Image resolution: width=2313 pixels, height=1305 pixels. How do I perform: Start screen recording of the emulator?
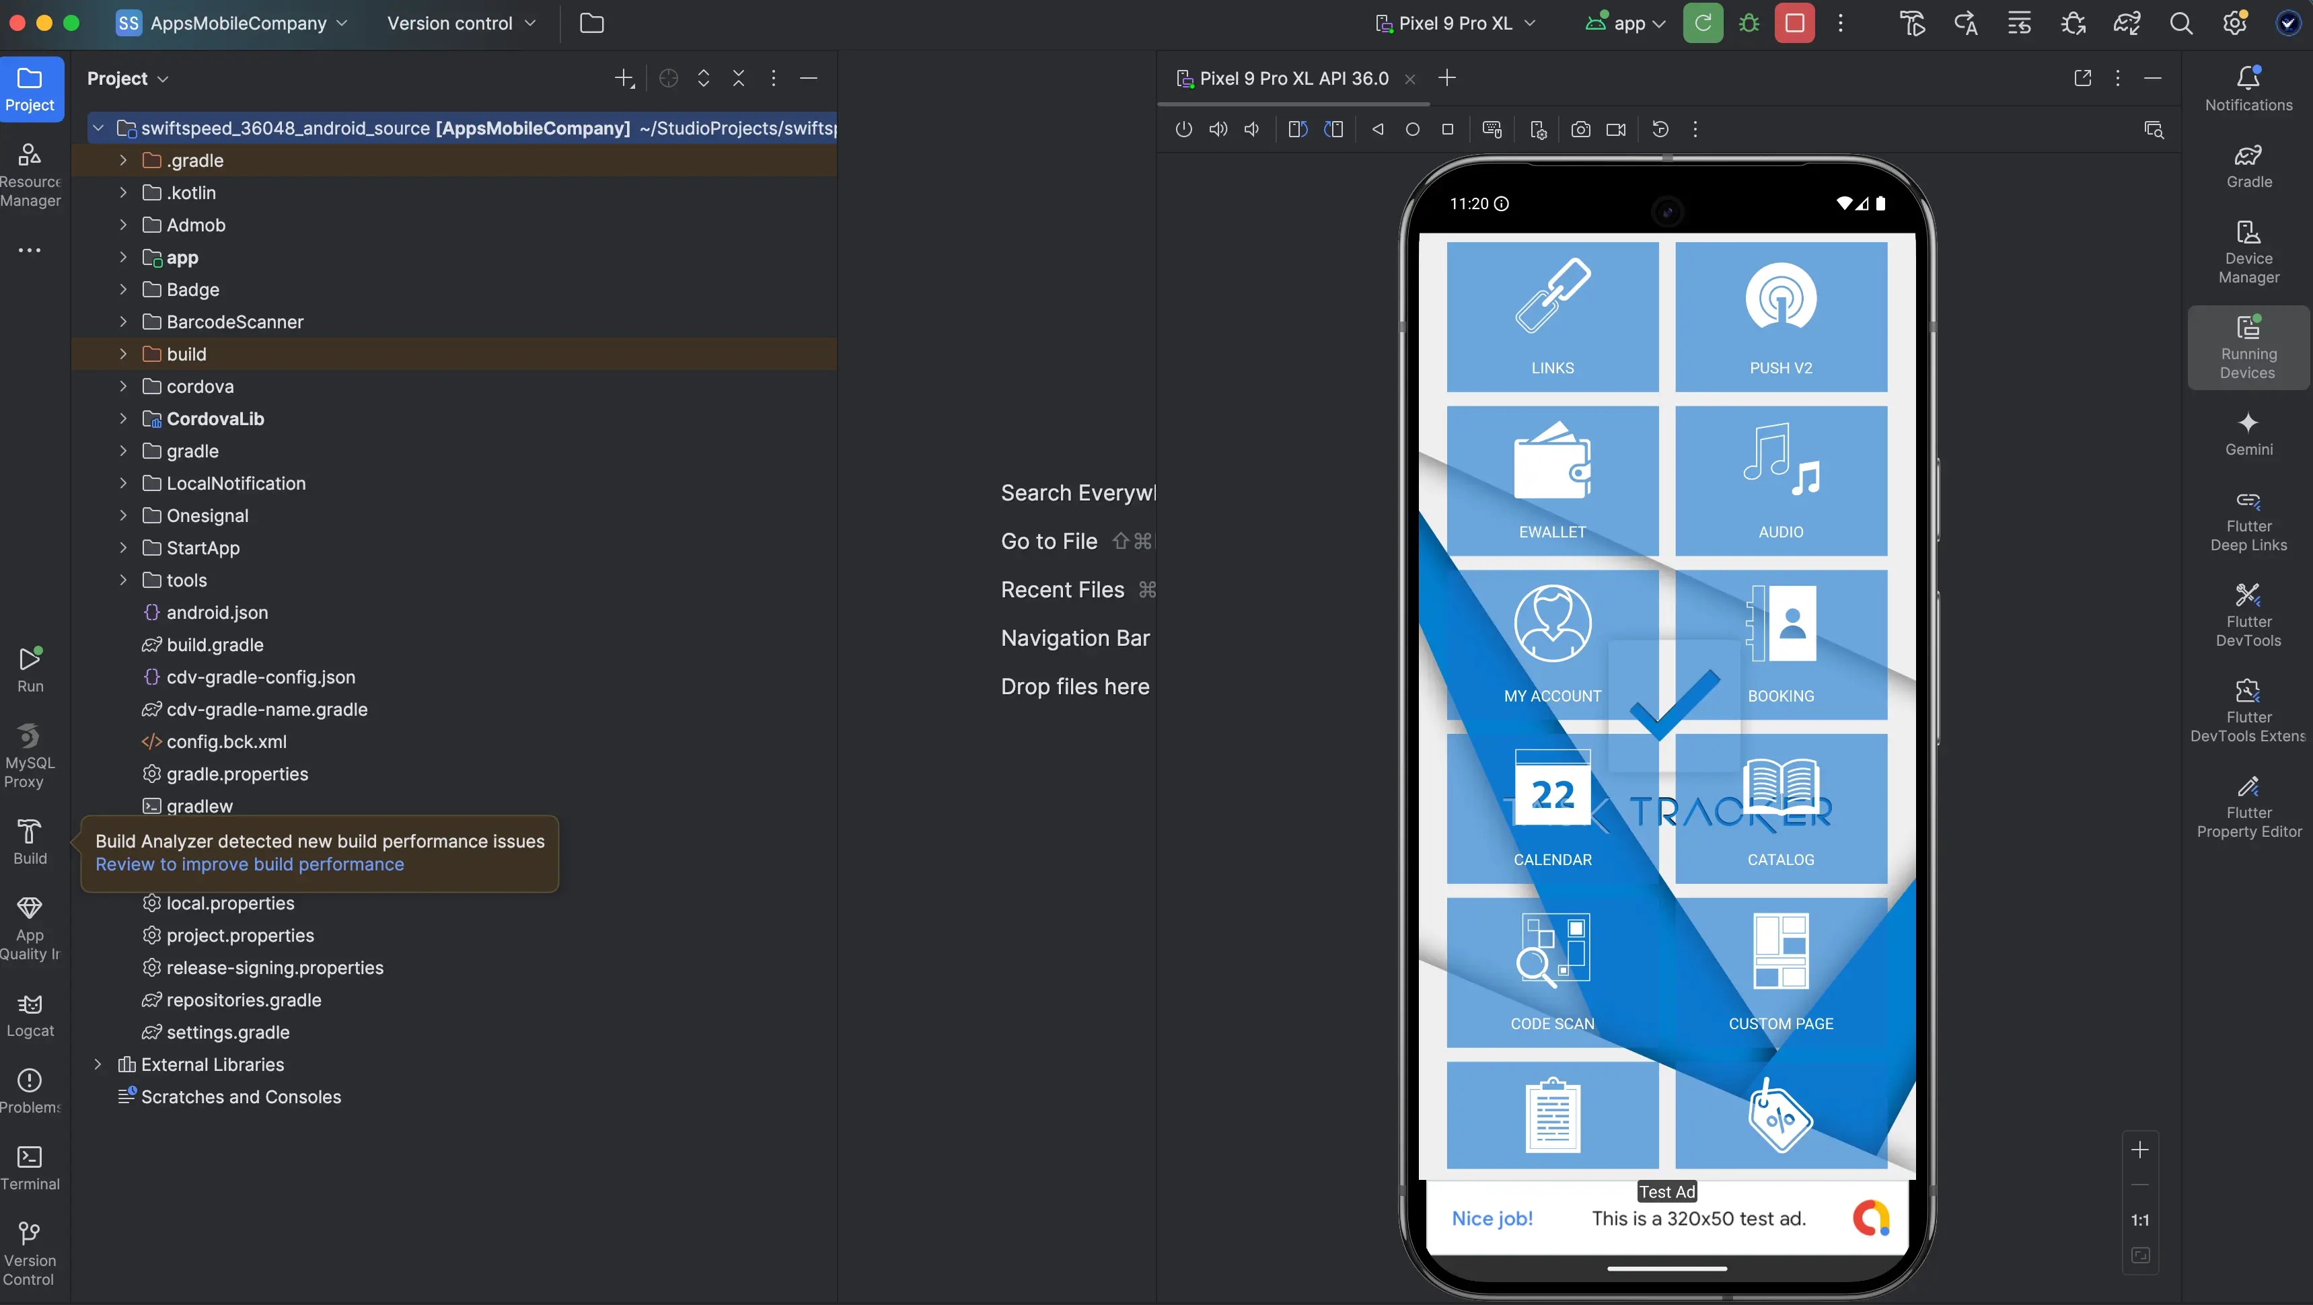point(1616,129)
